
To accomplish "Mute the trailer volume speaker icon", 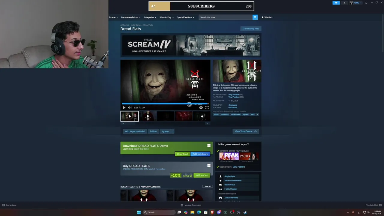I will pos(130,107).
